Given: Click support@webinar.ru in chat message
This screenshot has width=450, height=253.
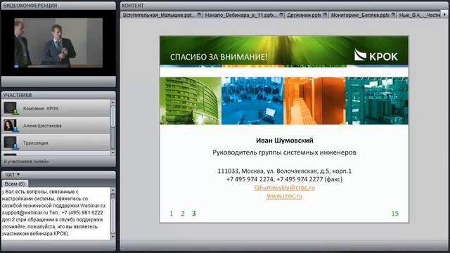Looking at the screenshot, I should tap(25, 212).
